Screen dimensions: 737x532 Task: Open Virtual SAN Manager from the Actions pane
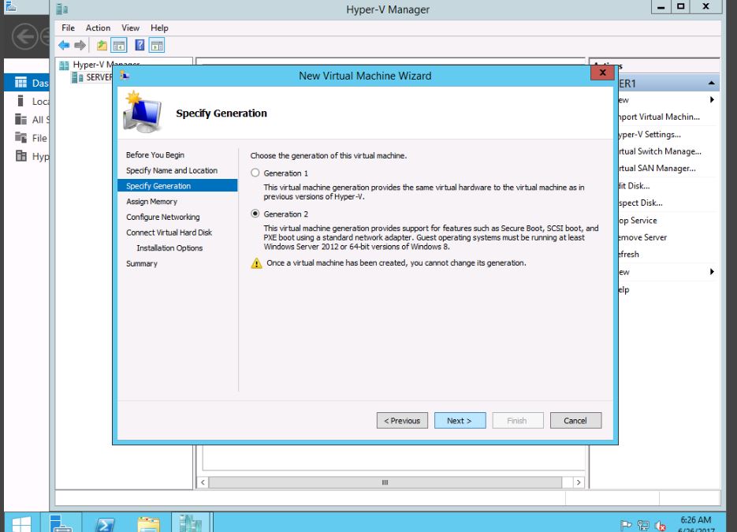click(657, 168)
